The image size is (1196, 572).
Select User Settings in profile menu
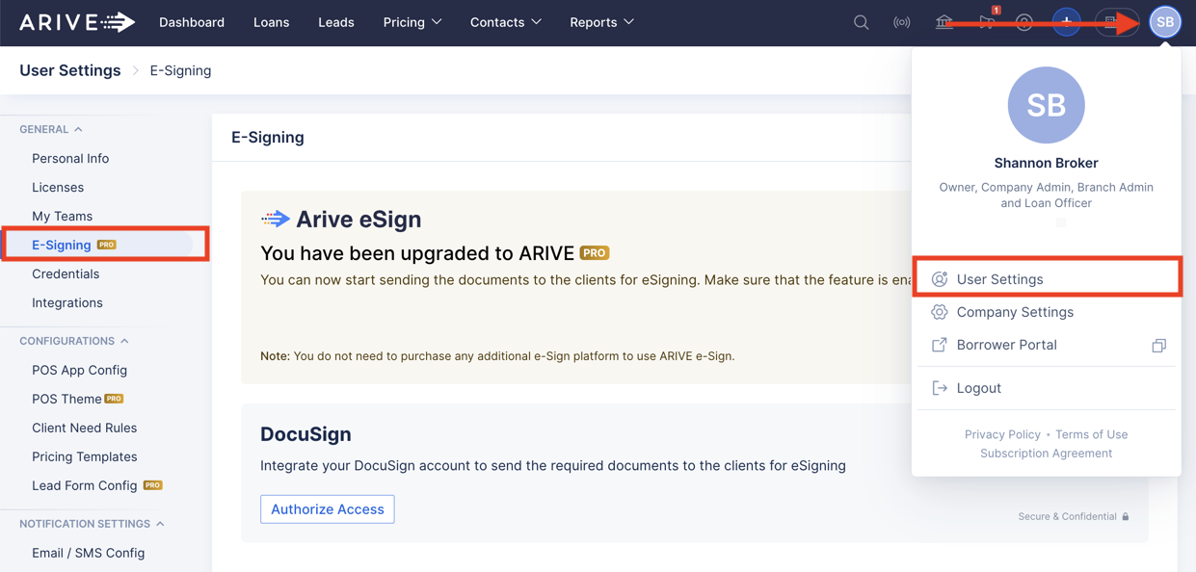click(x=1047, y=279)
